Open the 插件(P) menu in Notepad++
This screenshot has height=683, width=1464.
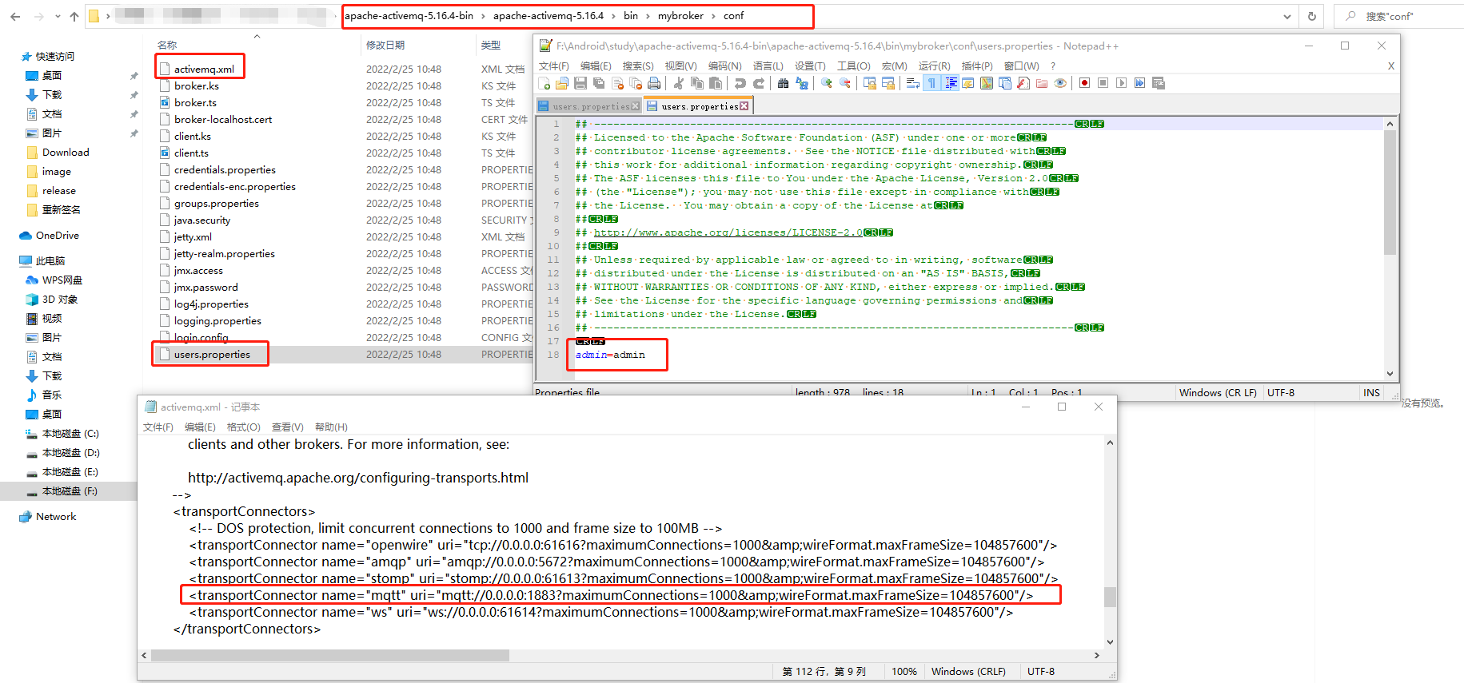point(977,66)
